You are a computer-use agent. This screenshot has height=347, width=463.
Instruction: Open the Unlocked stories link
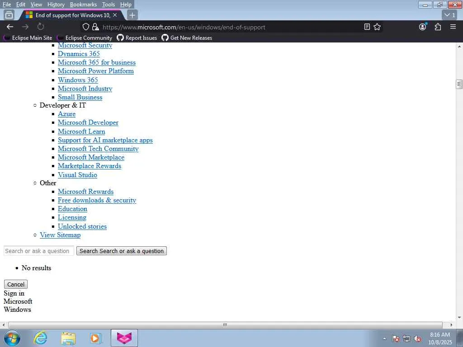tap(82, 226)
